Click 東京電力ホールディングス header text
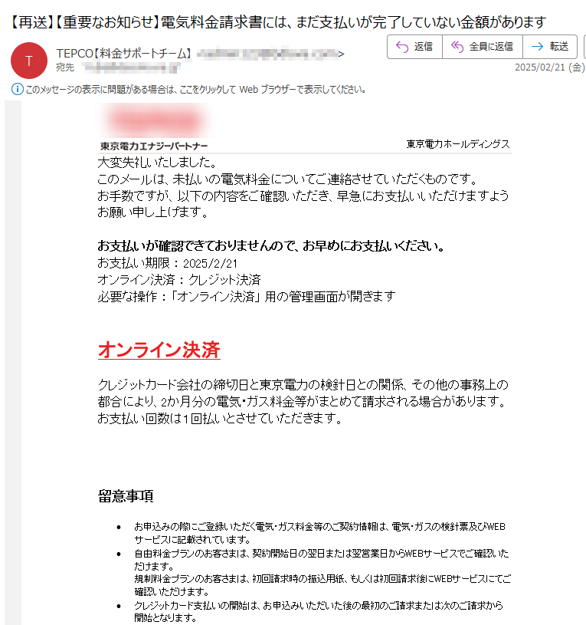 click(x=458, y=144)
